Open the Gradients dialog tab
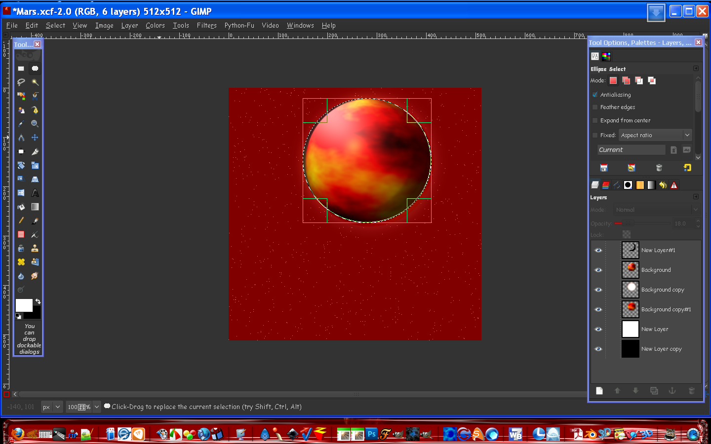711x444 pixels. point(651,185)
